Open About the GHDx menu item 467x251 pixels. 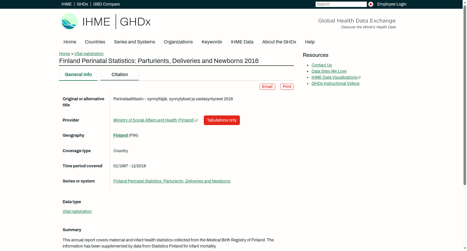tap(279, 42)
